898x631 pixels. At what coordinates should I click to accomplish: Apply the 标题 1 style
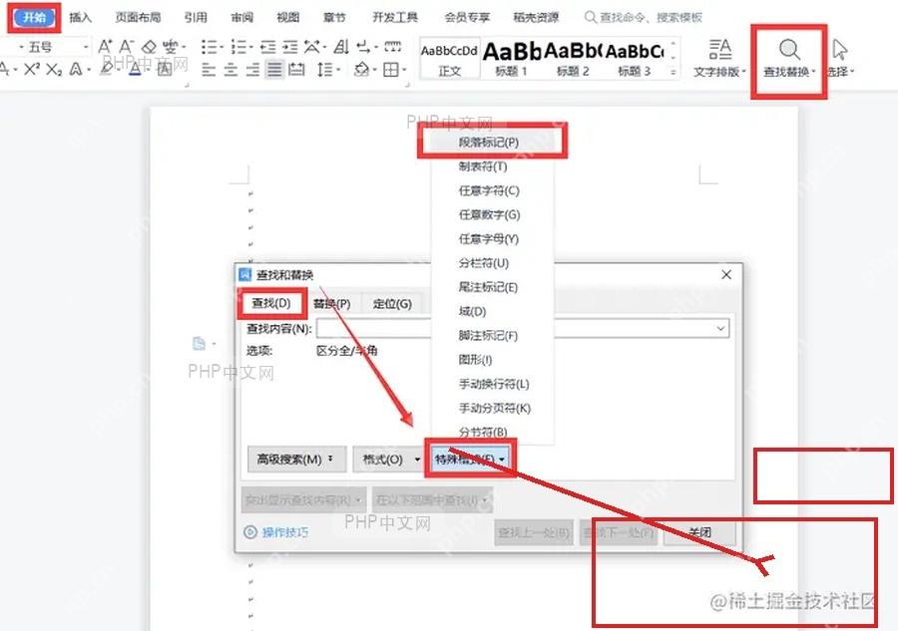click(512, 59)
